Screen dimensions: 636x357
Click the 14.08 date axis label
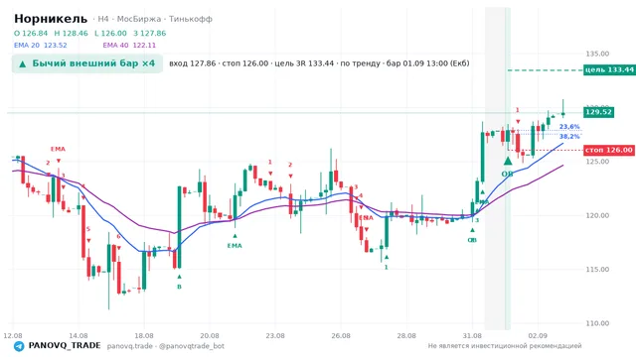[79, 335]
